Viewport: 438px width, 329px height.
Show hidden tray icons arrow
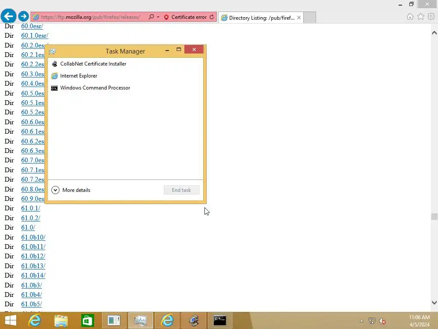click(361, 321)
